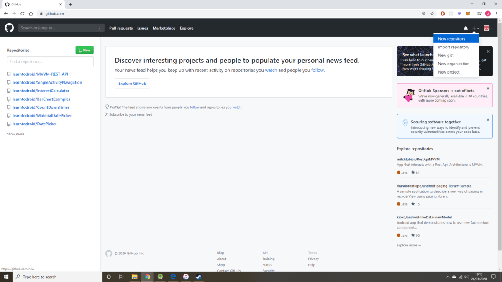Open learntodroid/MVVM-REST-API repository

click(40, 74)
